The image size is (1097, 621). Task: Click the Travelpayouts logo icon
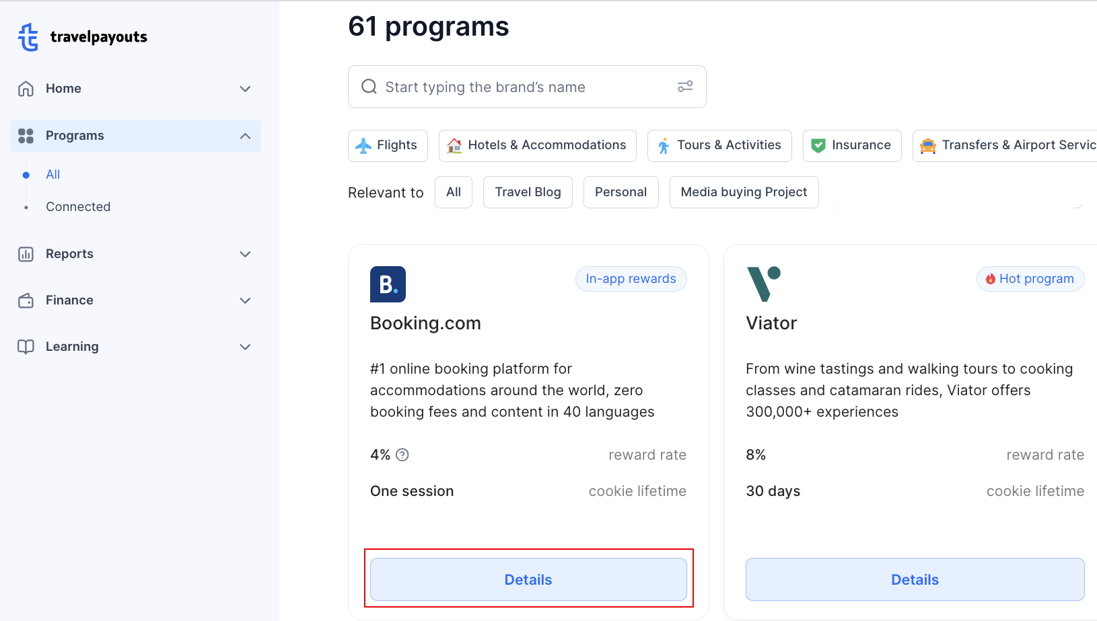point(27,37)
